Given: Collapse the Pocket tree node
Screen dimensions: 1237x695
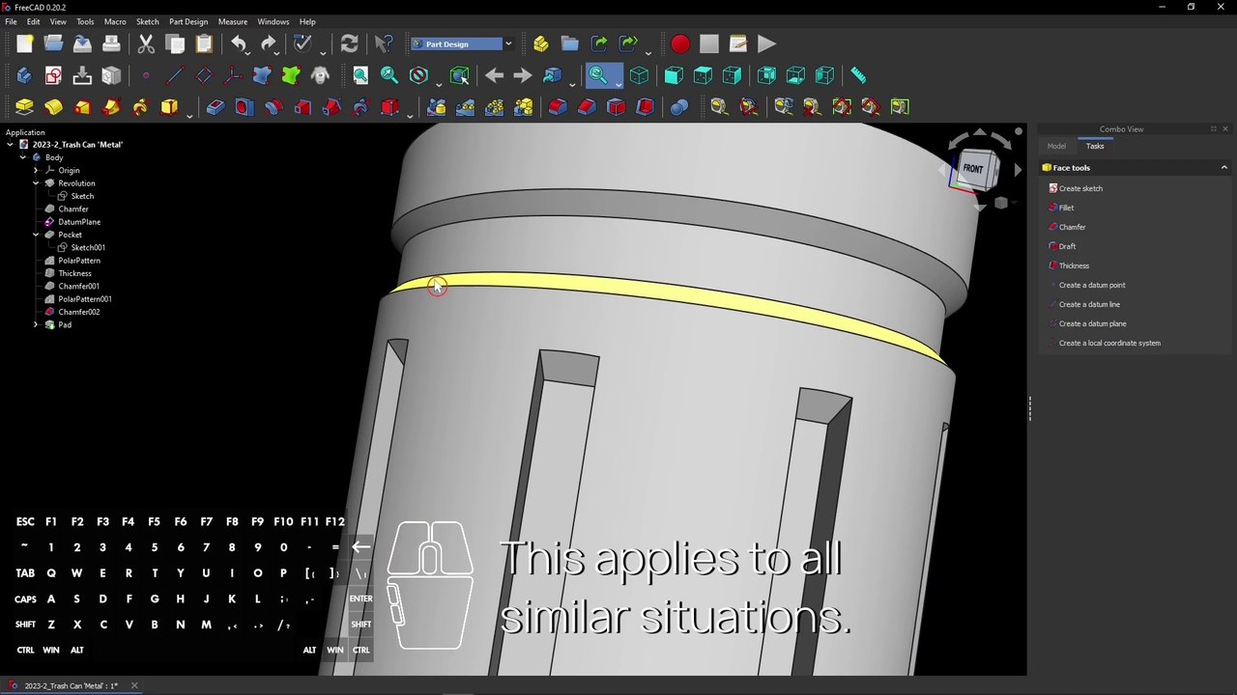Looking at the screenshot, I should click(36, 235).
